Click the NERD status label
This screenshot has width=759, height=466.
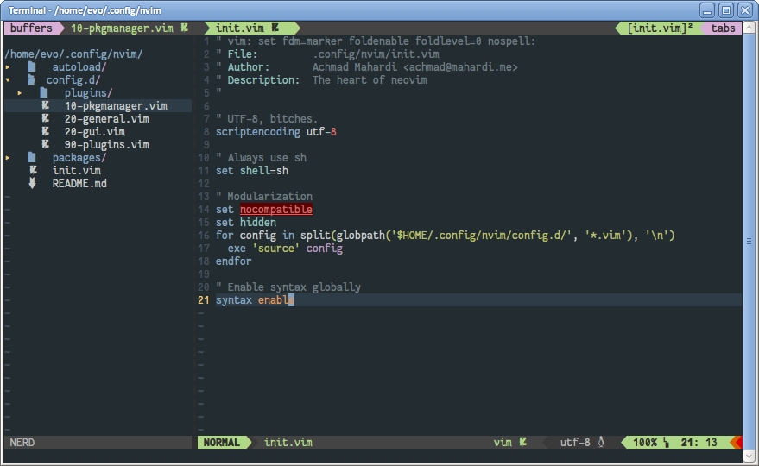coord(22,443)
